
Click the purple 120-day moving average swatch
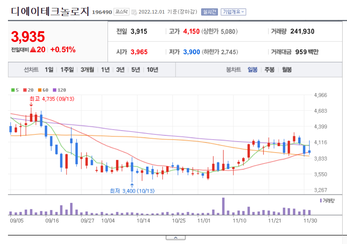pyautogui.click(x=55, y=90)
